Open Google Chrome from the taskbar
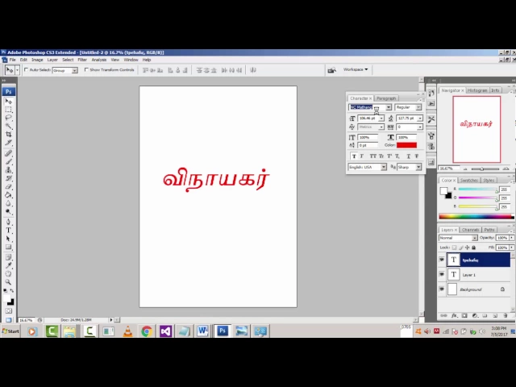Image resolution: width=516 pixels, height=387 pixels. click(x=146, y=331)
